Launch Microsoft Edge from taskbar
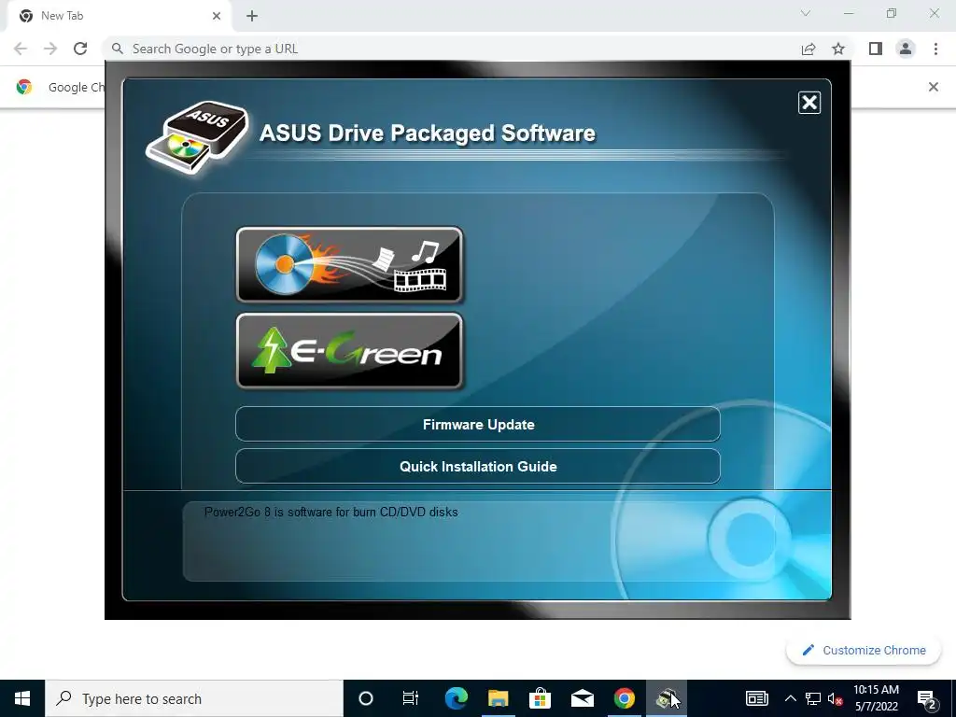 (456, 698)
